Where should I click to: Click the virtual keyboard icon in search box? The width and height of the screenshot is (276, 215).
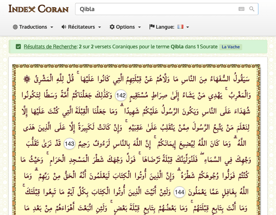(241, 9)
